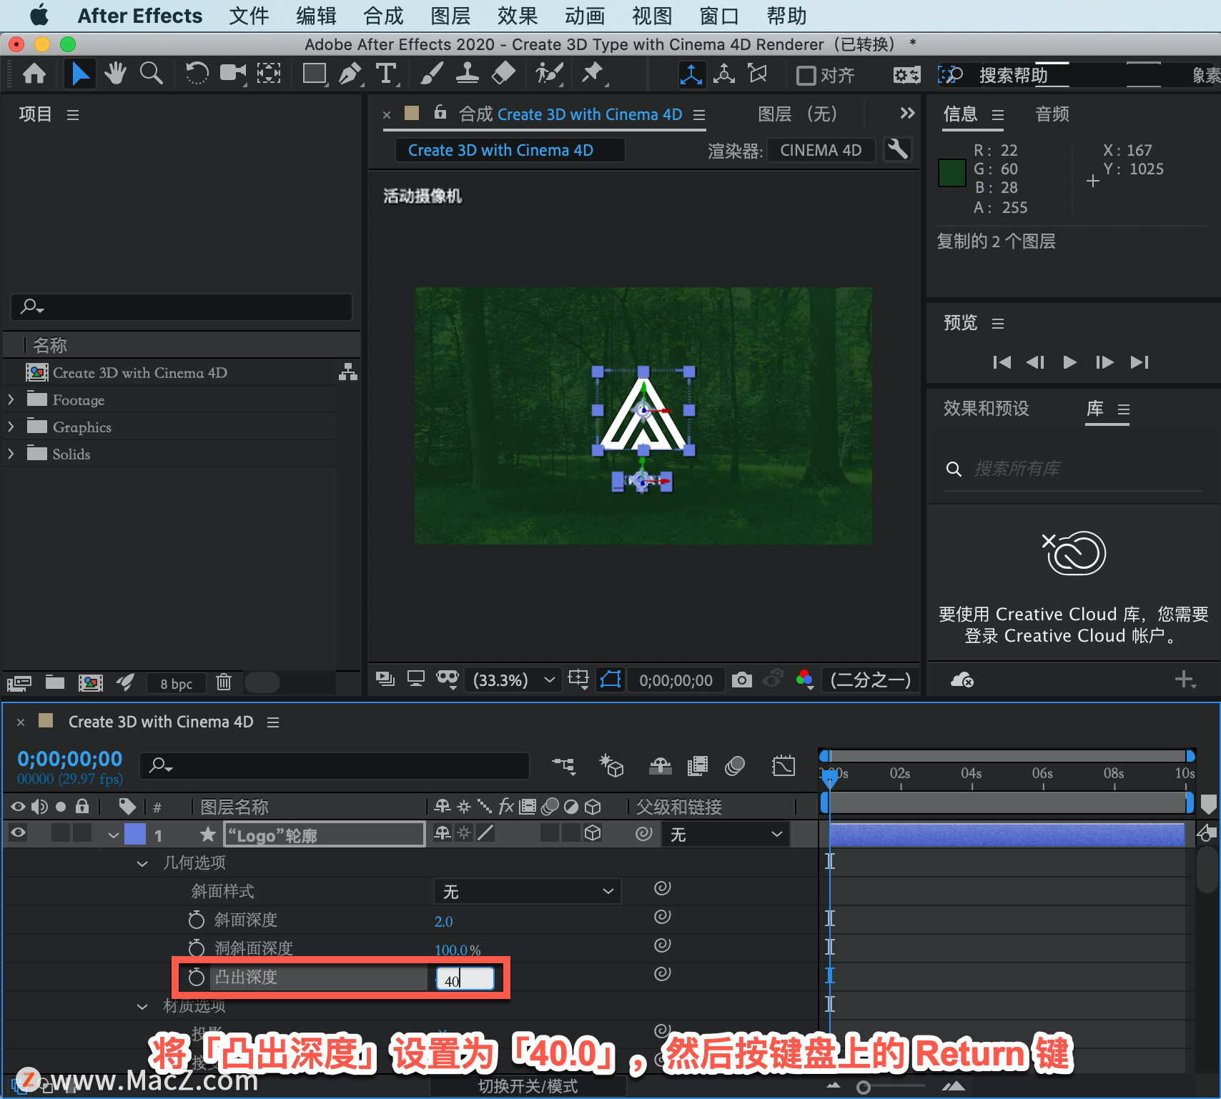This screenshot has width=1221, height=1099.
Task: Select the Rotation tool
Action: (197, 74)
